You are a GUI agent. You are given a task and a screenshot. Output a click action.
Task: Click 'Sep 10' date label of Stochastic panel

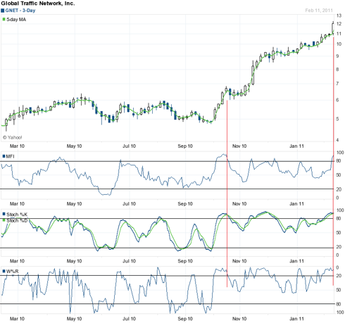pos(185,261)
